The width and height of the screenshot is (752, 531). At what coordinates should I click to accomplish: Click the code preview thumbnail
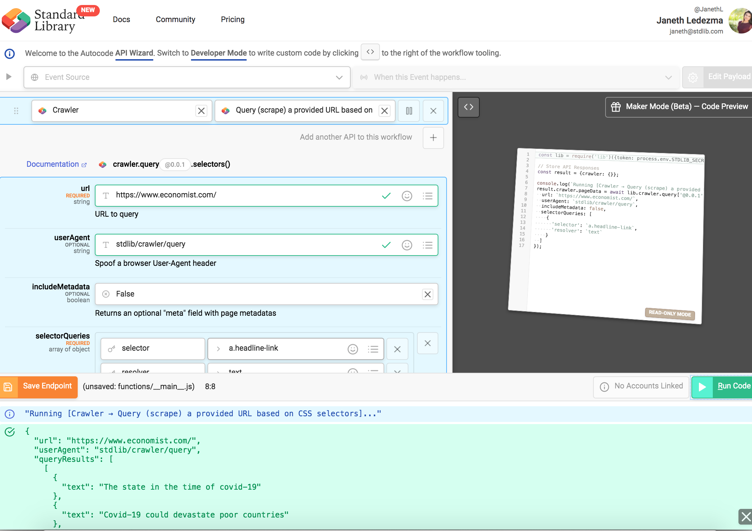tap(606, 236)
